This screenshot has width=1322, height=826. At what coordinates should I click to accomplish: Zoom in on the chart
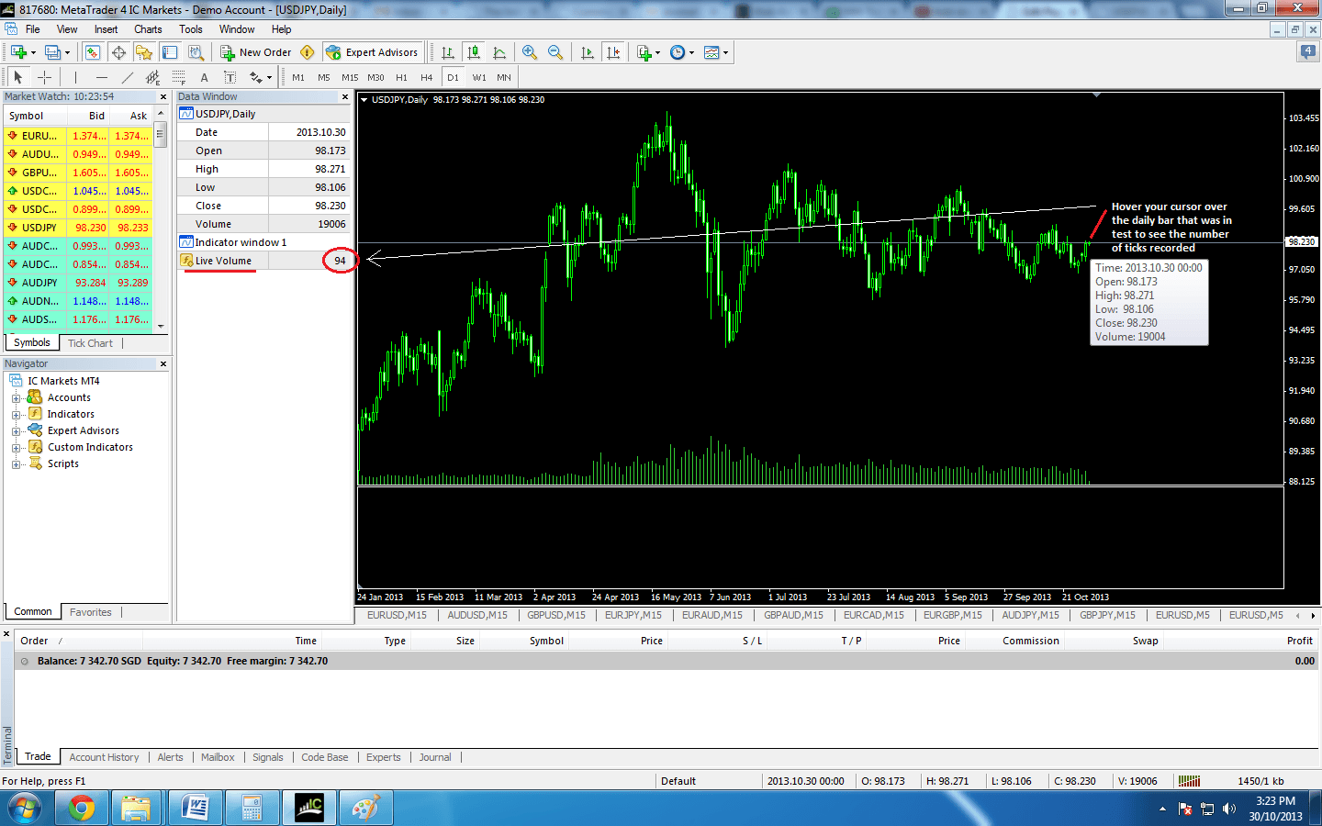point(529,52)
